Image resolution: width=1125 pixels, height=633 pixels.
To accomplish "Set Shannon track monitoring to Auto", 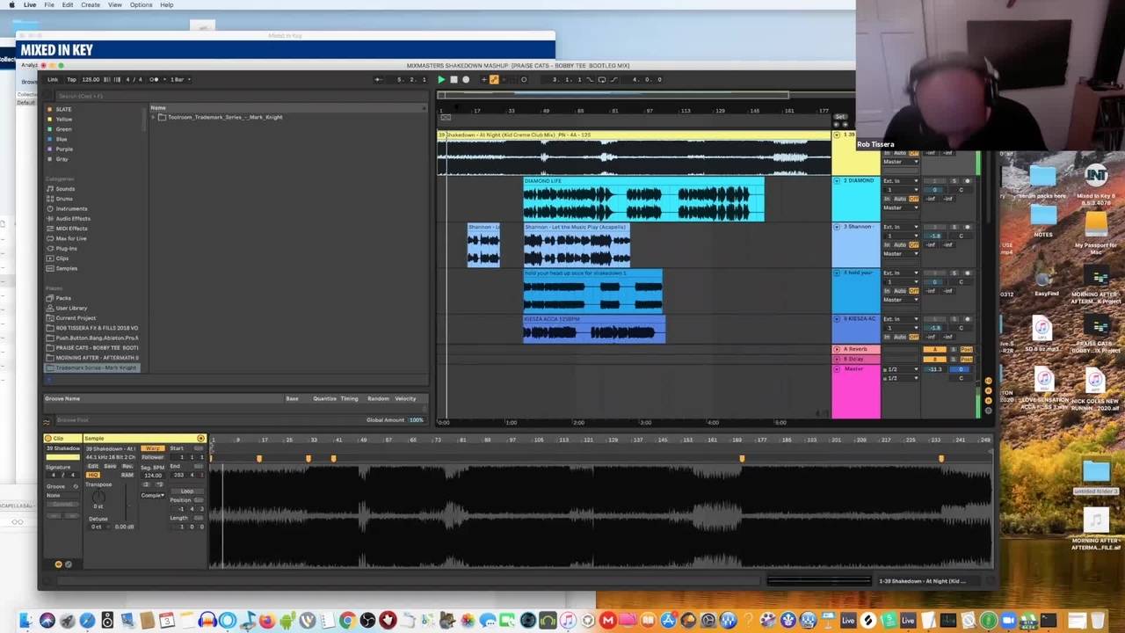I will point(901,244).
